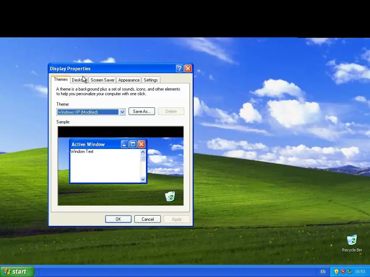Open the Desktop tab
The width and height of the screenshot is (370, 277).
(x=79, y=80)
